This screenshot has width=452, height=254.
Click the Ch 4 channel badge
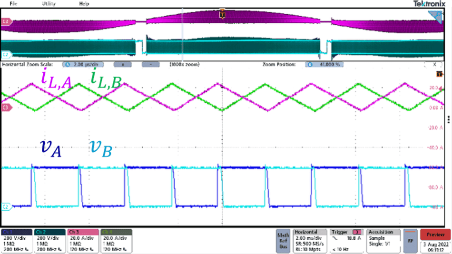115,241
